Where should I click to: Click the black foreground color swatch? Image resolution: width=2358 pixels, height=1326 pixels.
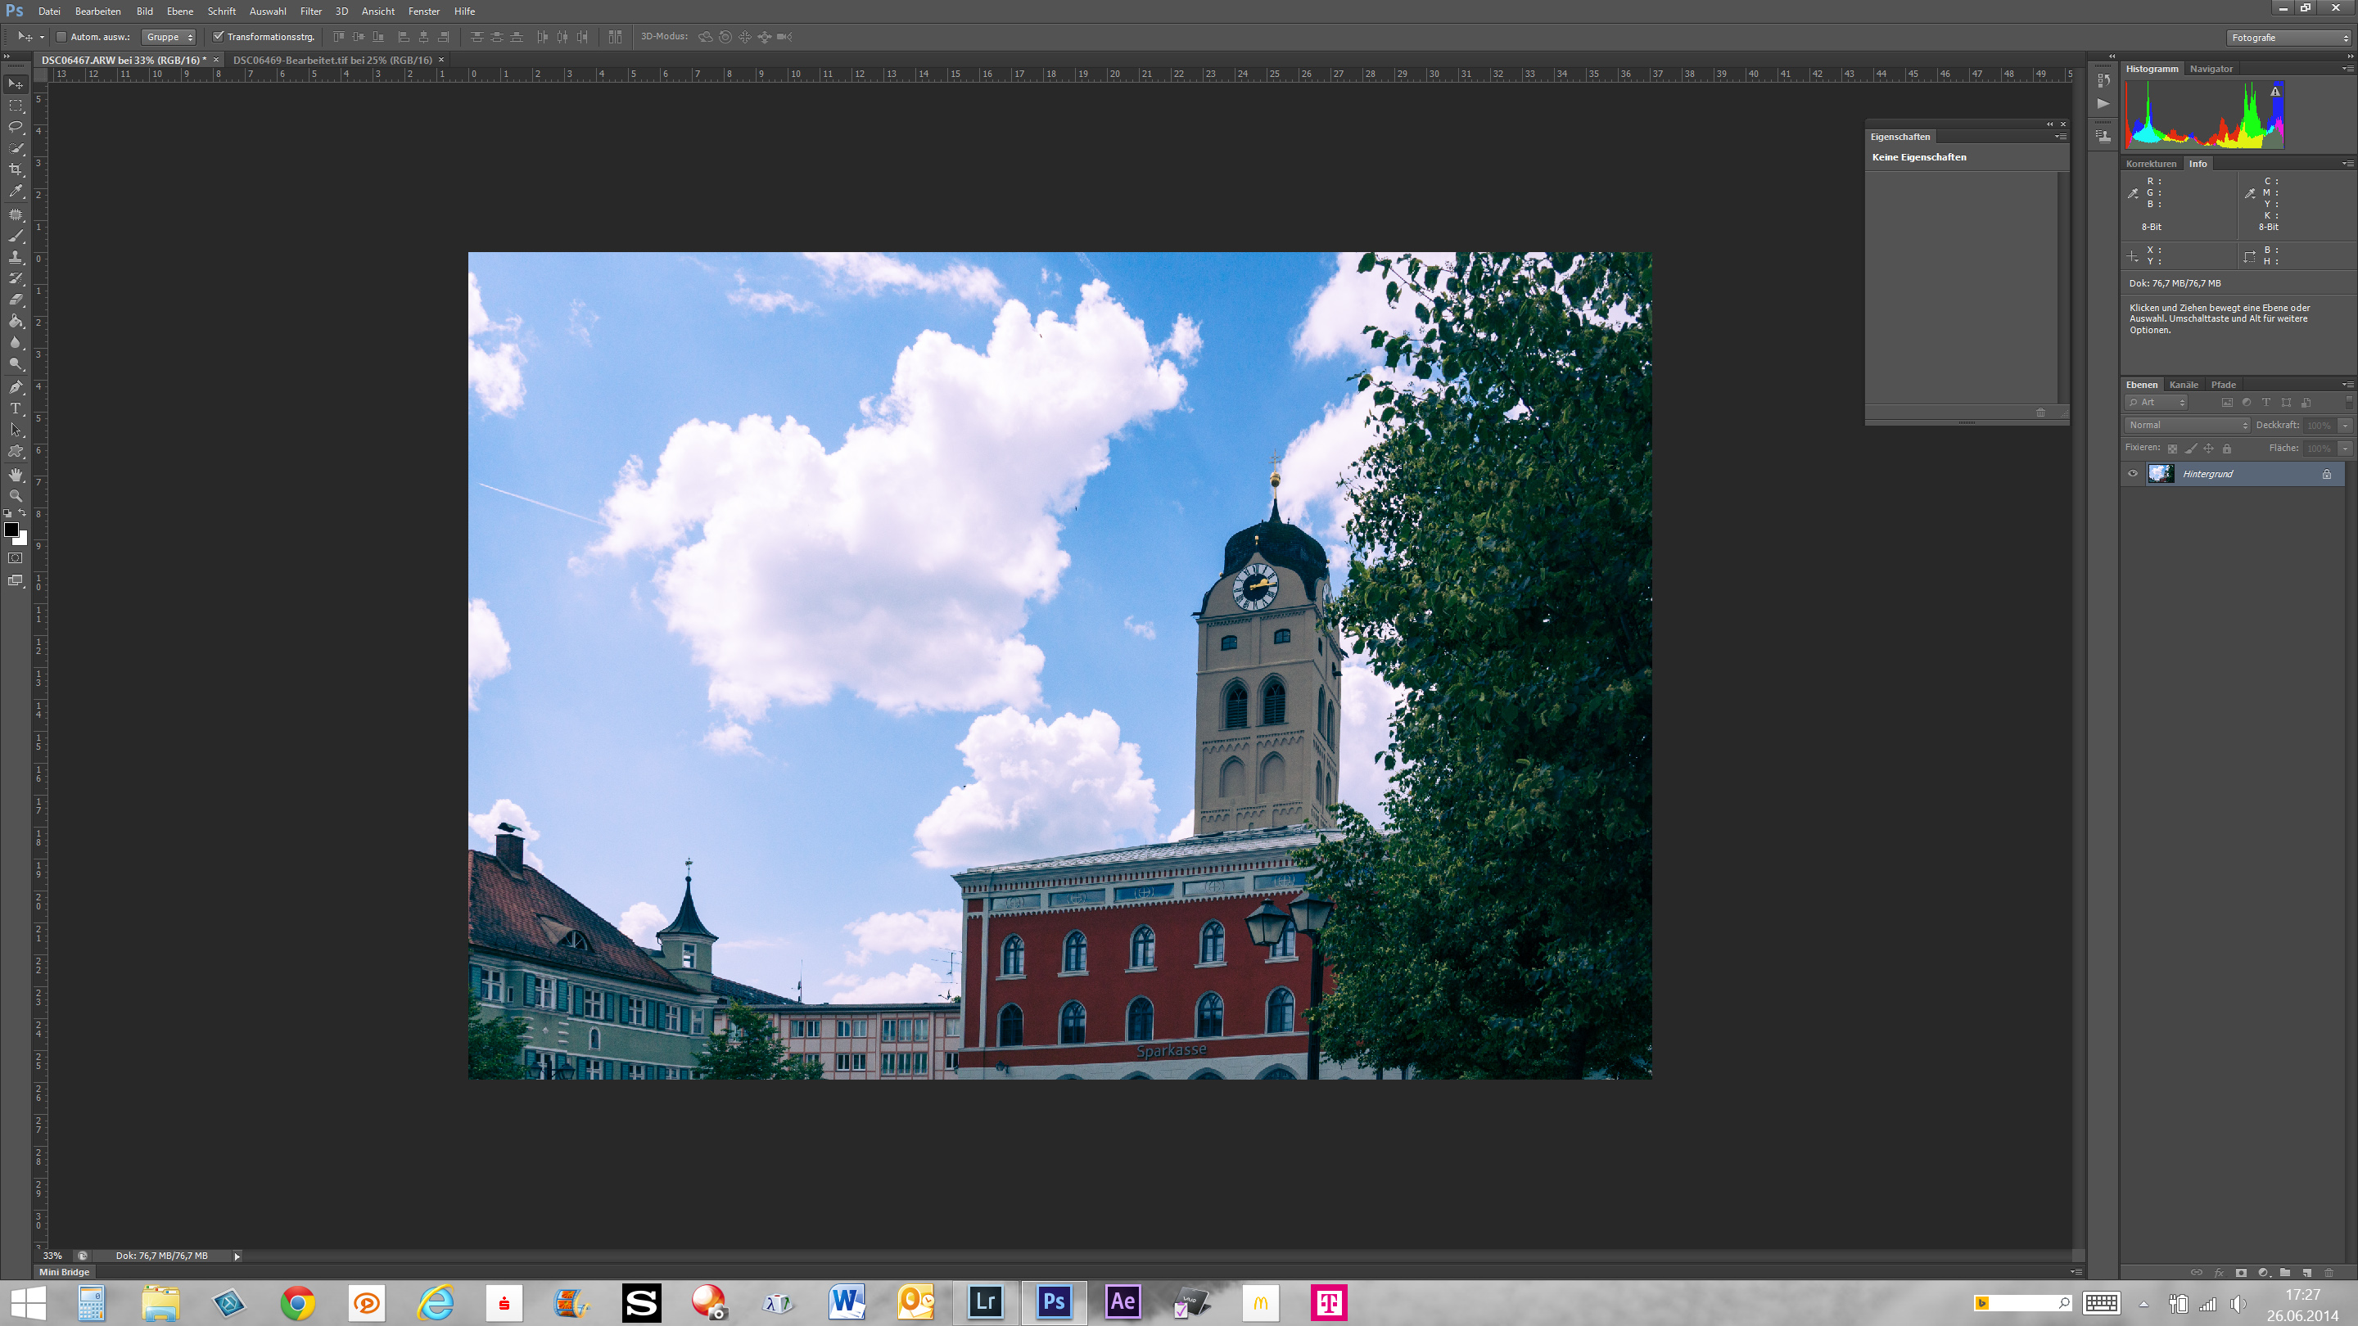(11, 530)
